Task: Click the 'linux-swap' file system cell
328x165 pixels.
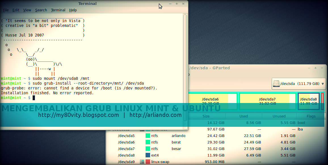Action: click(x=160, y=162)
